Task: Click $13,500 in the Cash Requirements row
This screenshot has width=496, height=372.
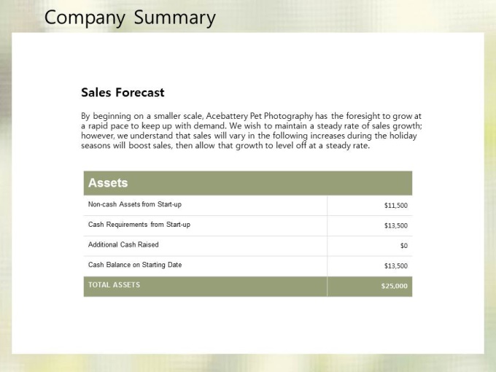Action: click(395, 225)
